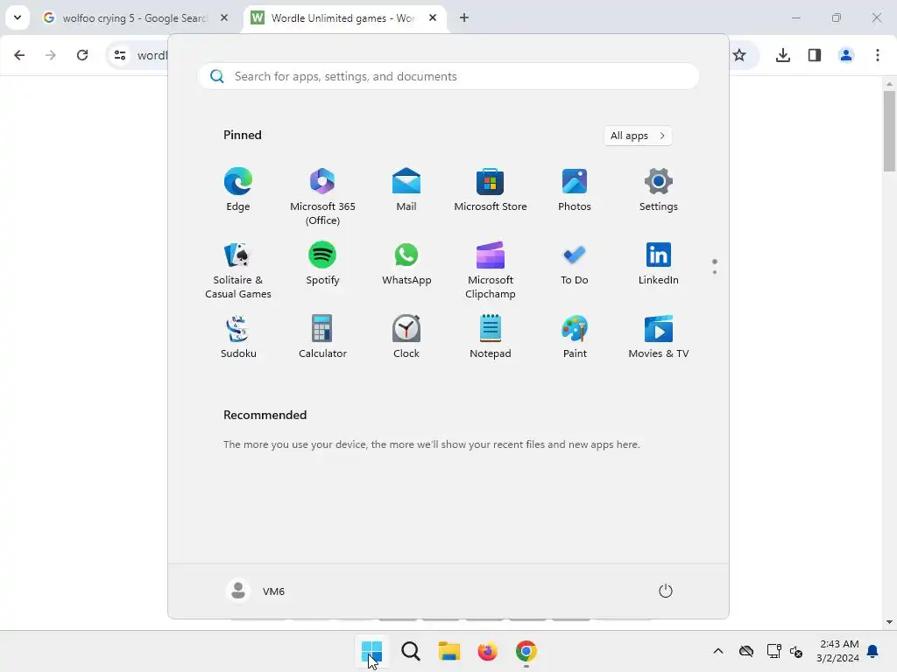
Task: Show hidden system tray icons
Action: pyautogui.click(x=718, y=651)
